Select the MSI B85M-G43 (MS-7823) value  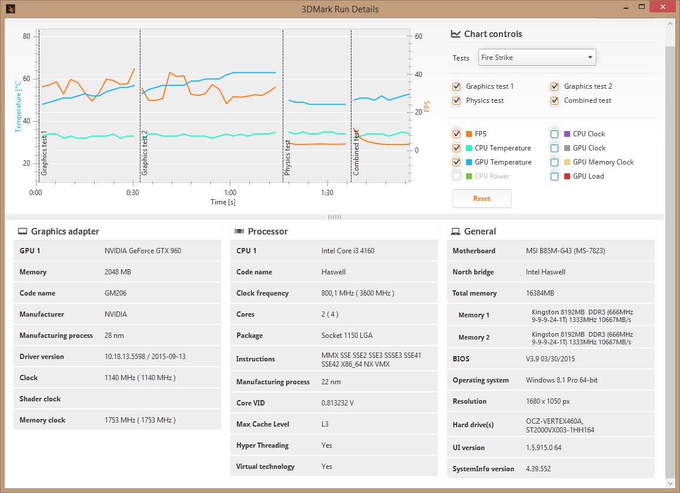[565, 251]
